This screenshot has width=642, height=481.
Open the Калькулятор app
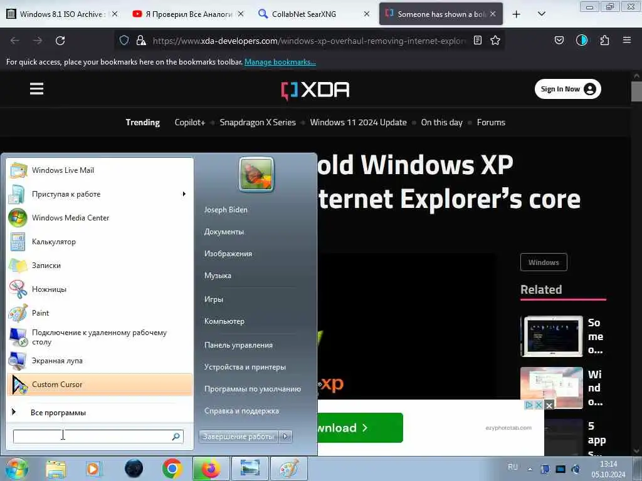(x=100, y=242)
